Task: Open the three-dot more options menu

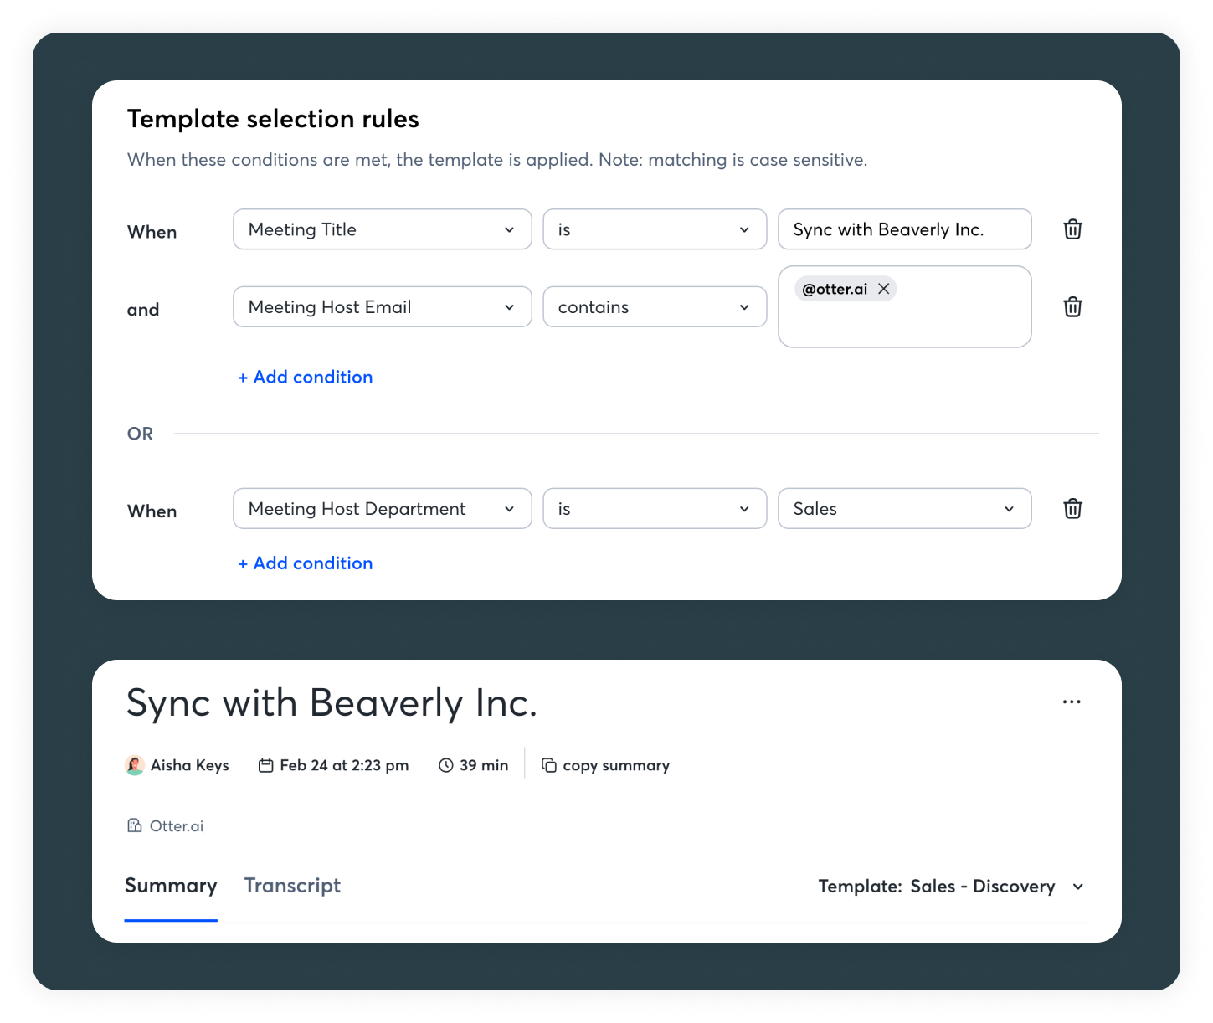Action: point(1072,702)
